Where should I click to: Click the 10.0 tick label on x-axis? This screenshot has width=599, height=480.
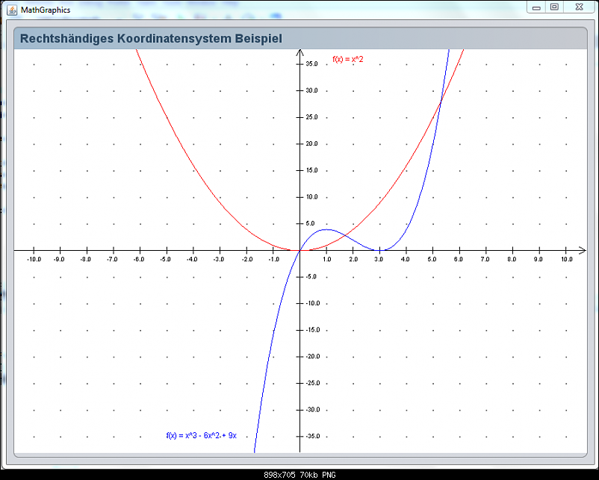pyautogui.click(x=566, y=260)
